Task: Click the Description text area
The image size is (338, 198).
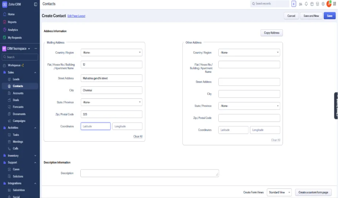Action: coord(150,173)
